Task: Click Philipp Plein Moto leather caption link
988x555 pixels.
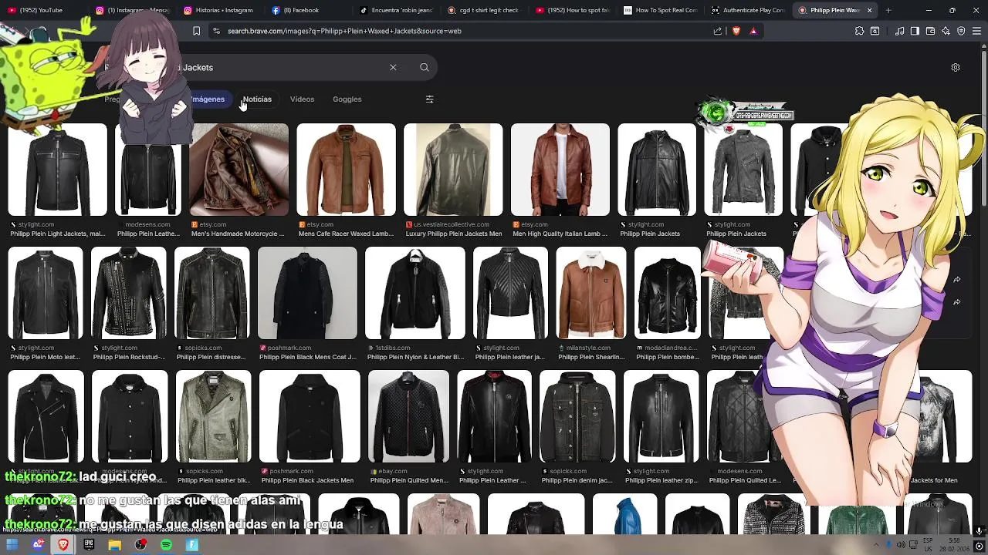Action: click(45, 357)
